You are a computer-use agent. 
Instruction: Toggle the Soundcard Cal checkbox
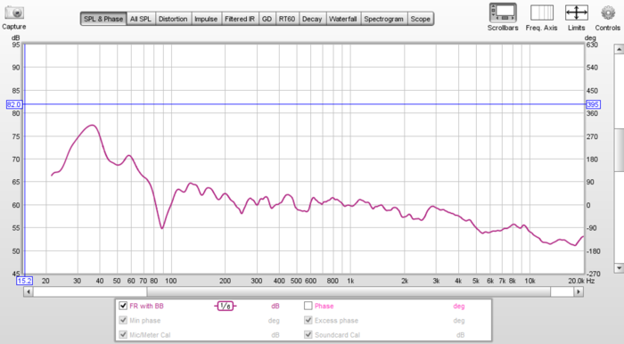[308, 334]
